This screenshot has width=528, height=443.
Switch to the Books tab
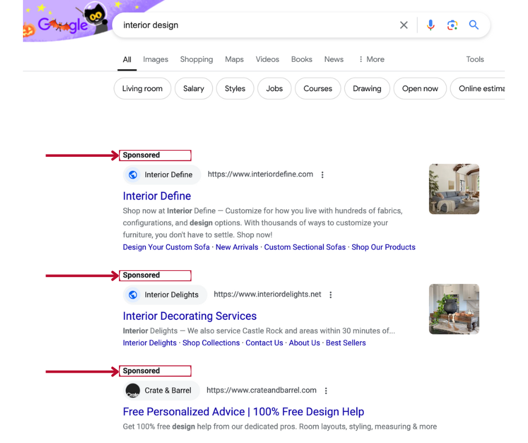point(302,60)
